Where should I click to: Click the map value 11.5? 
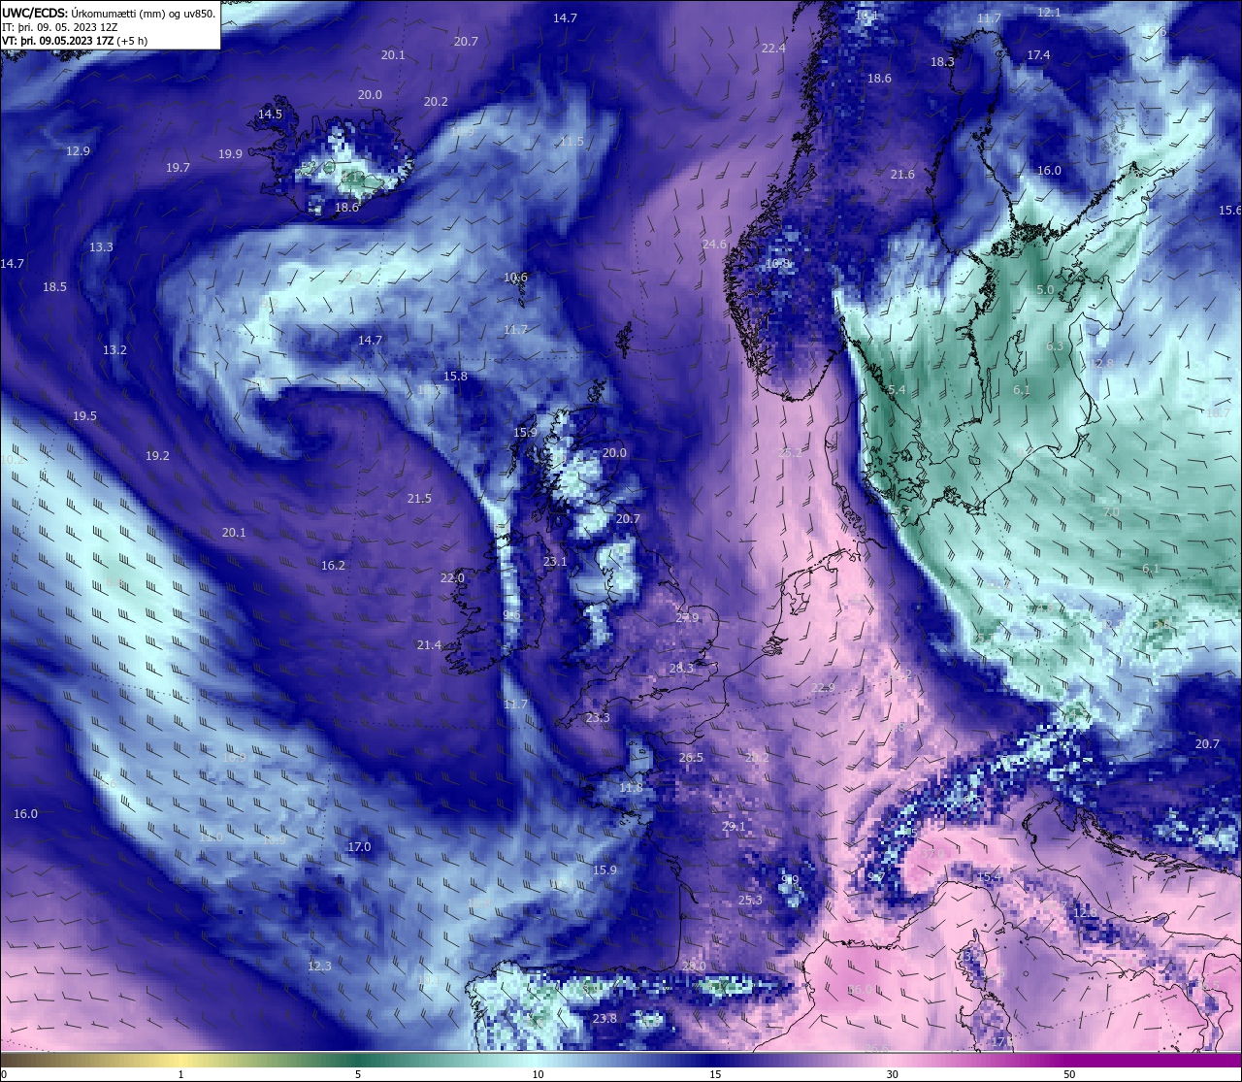click(572, 142)
